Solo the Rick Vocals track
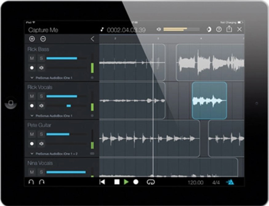 (x=41, y=97)
